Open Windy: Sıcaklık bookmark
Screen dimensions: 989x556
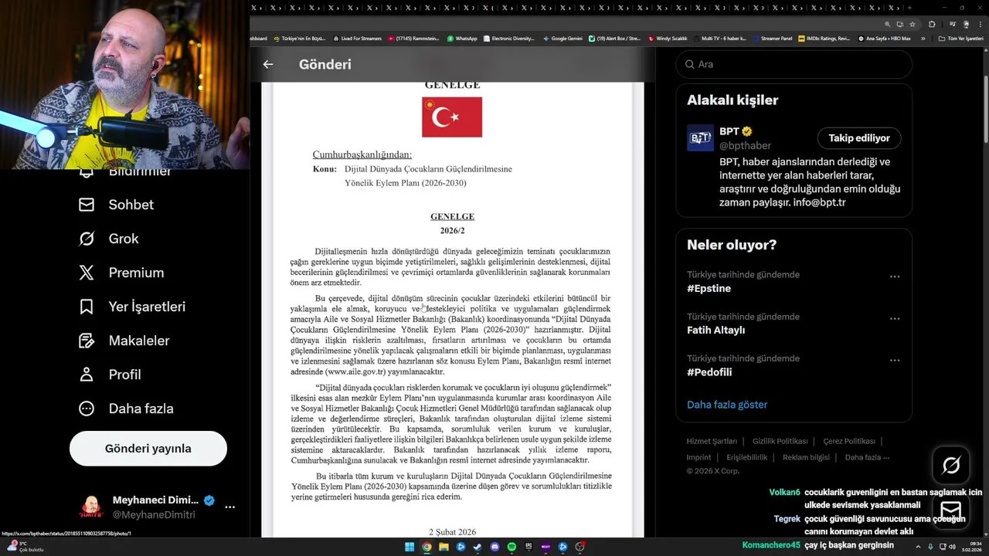coord(668,39)
